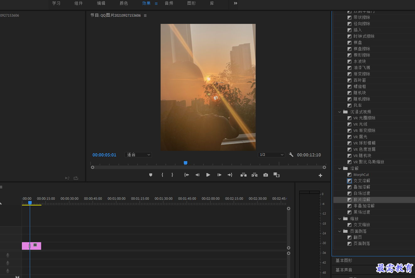The image size is (415, 278).
Task: Click the source panel audio drag icon
Action: click(67, 178)
